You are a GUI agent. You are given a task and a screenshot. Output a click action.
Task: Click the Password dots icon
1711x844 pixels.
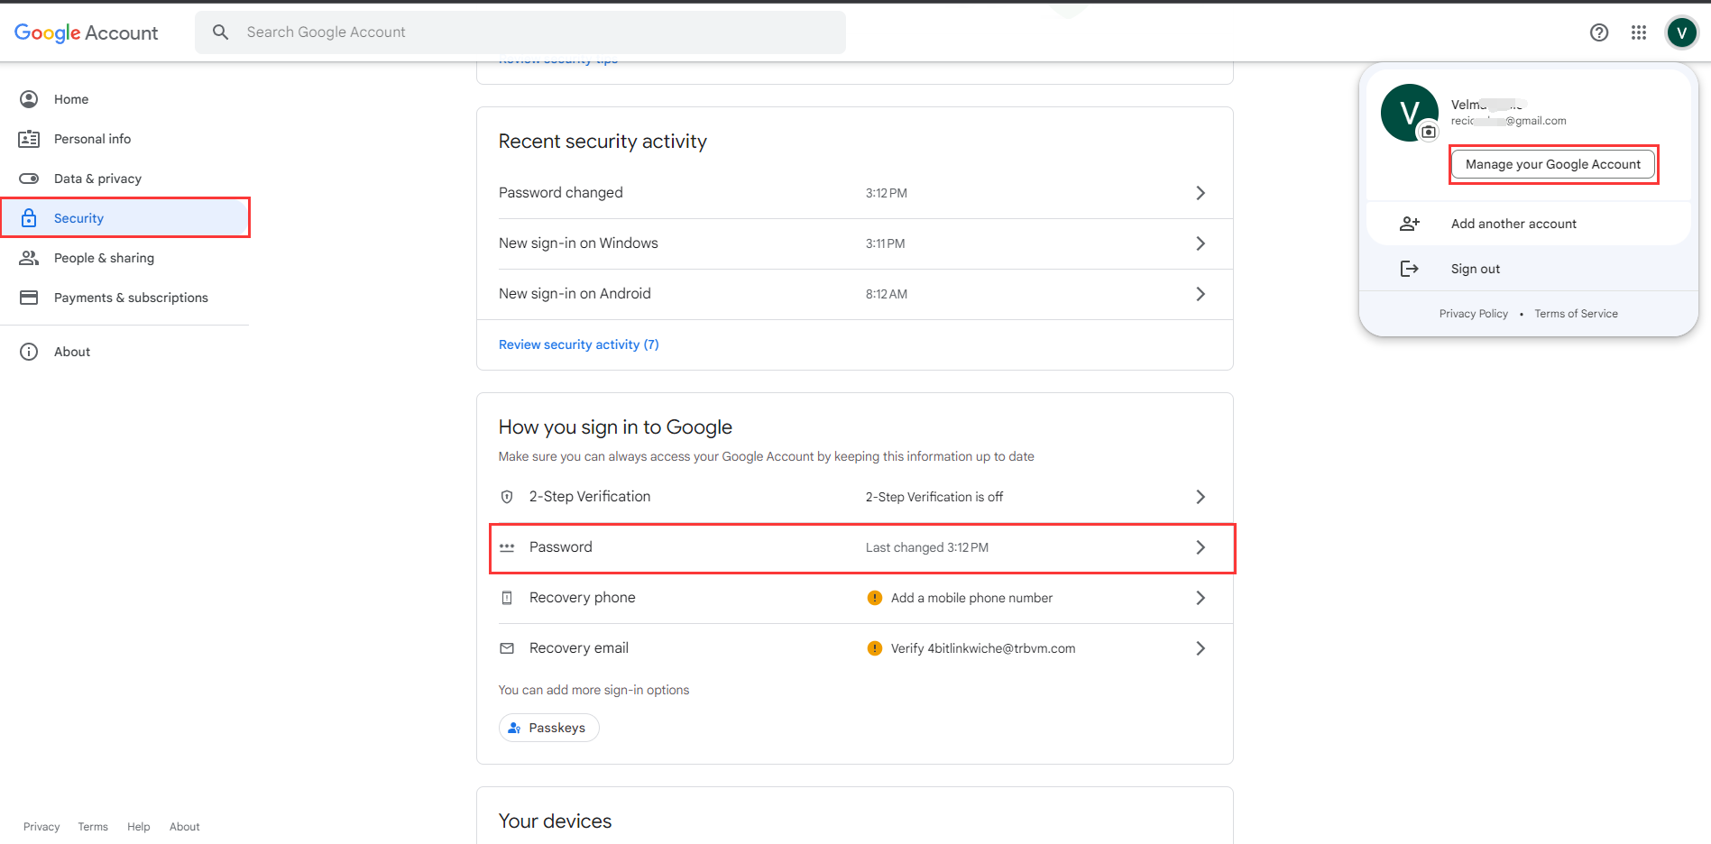click(507, 547)
